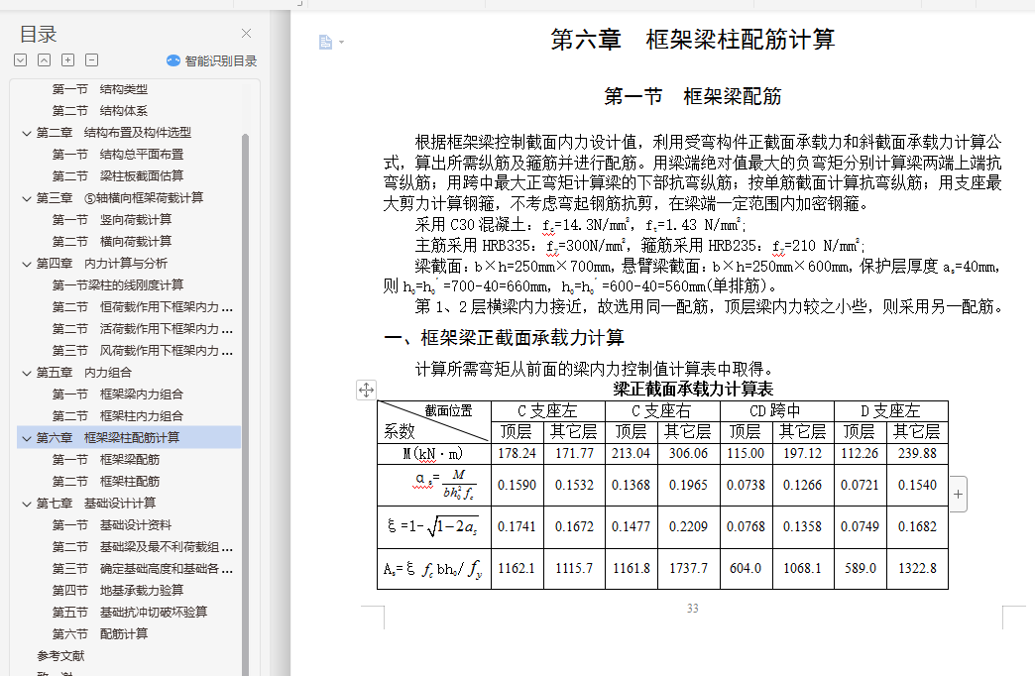Select 第三章 ⑤轴横向框架荷载计算 heading
The height and width of the screenshot is (676, 1035).
coord(120,198)
